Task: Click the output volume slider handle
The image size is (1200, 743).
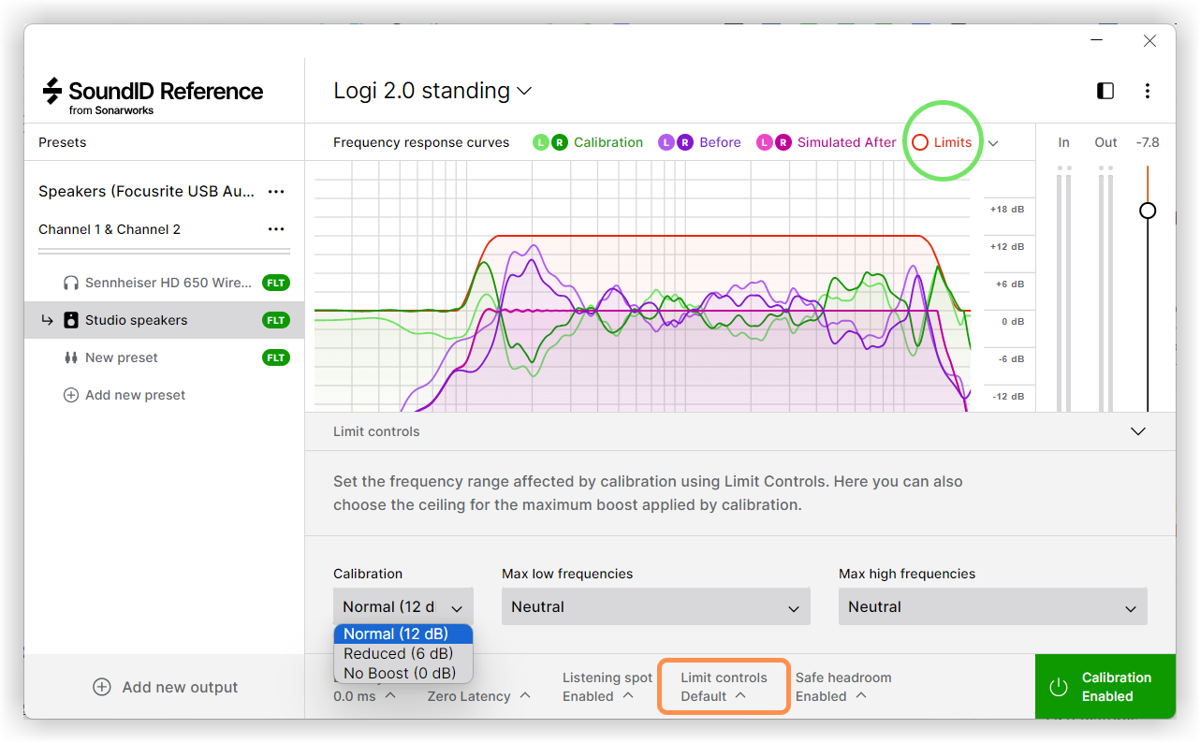Action: click(1148, 211)
